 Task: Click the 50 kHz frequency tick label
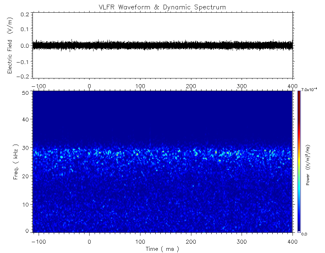[x=26, y=93]
